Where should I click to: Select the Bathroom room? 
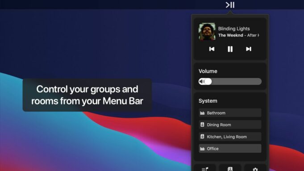click(x=230, y=113)
